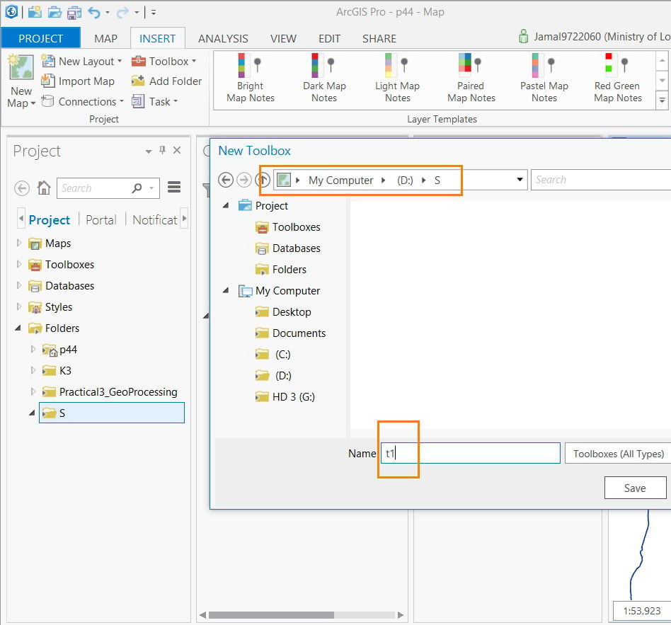
Task: Click the magnifier search icon in Project pane
Action: click(137, 188)
